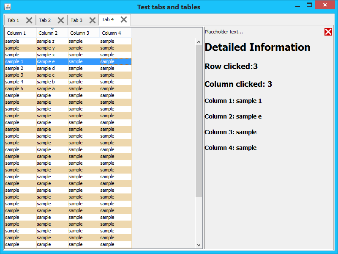Sort table by Column 3 header
The width and height of the screenshot is (338, 254).
[x=84, y=33]
